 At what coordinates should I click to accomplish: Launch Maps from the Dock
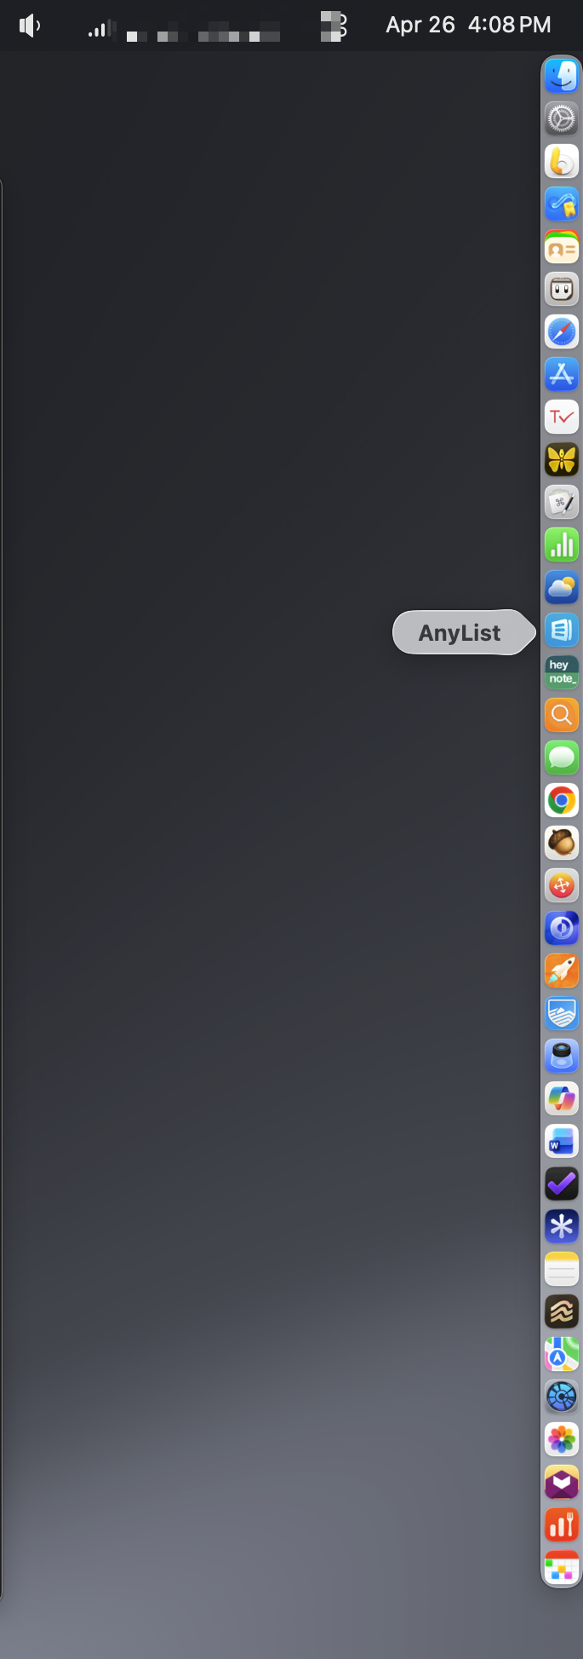pos(562,1355)
